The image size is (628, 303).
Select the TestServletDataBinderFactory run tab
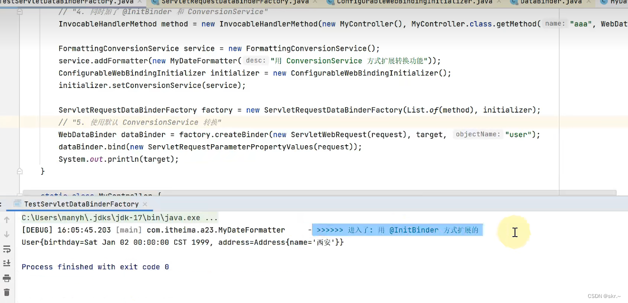pos(81,204)
